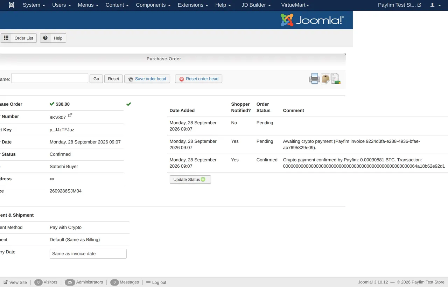The width and height of the screenshot is (448, 287).
Task: Click the print order printer icon
Action: tap(314, 79)
